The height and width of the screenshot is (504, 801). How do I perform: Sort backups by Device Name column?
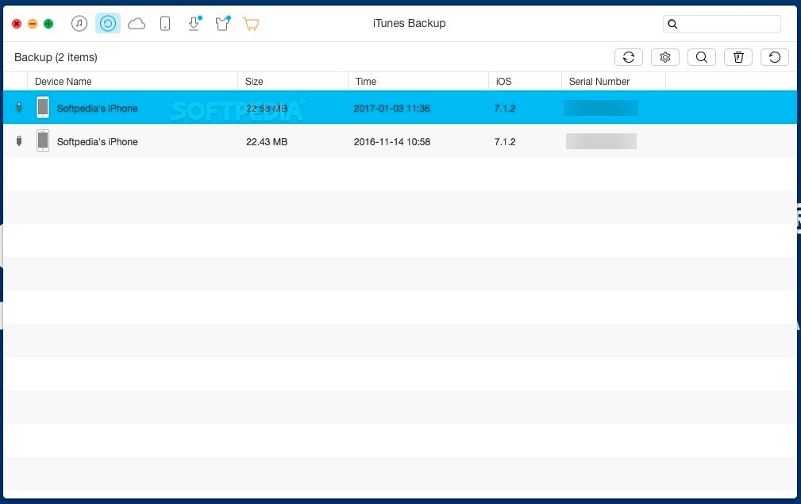click(x=64, y=81)
